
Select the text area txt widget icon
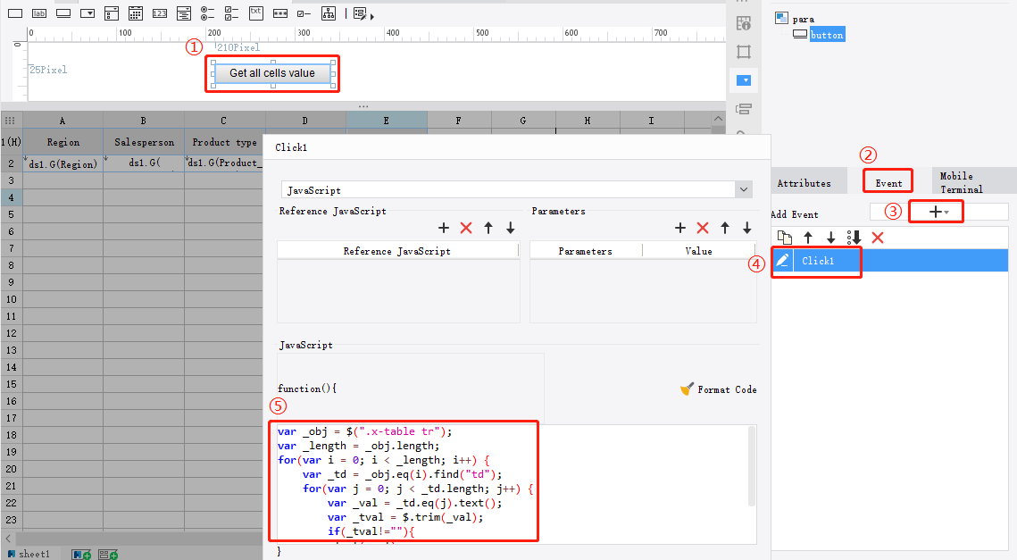tap(256, 13)
